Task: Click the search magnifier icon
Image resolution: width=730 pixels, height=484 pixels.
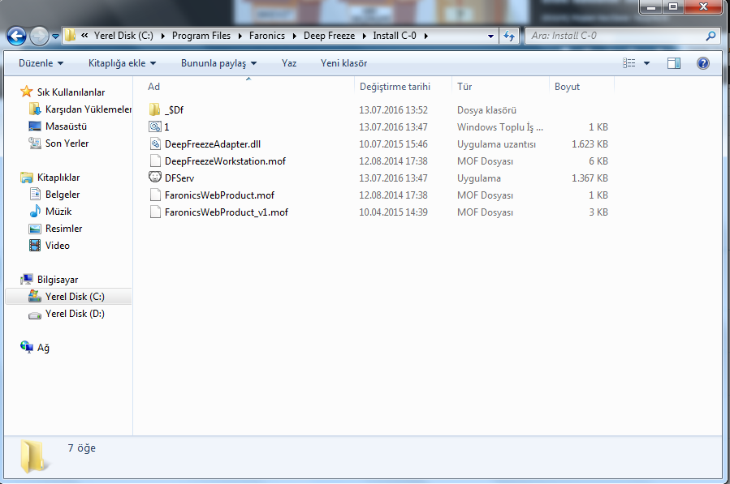Action: (711, 36)
